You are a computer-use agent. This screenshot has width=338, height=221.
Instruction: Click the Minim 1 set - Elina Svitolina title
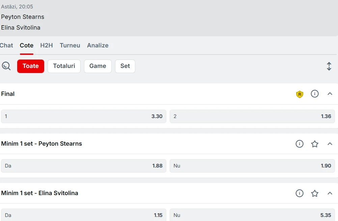tap(39, 193)
